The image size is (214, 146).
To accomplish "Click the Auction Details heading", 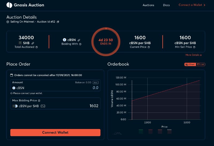I will 22,17.
